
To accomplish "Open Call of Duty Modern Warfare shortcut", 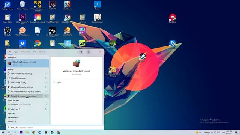I will click(x=52, y=32).
